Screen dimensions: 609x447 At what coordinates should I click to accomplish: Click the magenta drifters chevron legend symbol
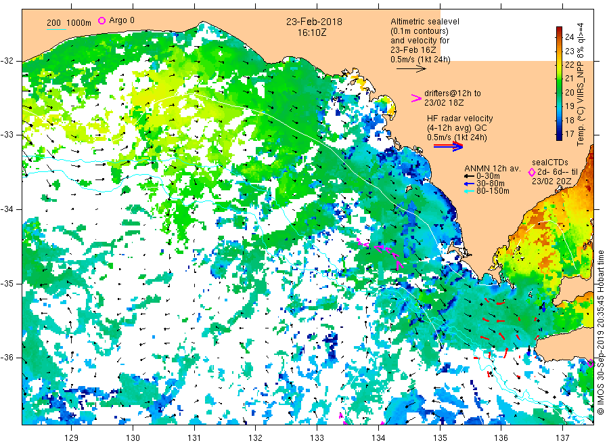[x=416, y=98]
